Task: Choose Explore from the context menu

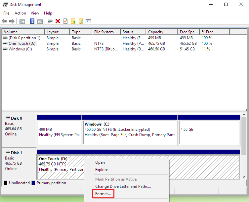Action: click(x=102, y=170)
